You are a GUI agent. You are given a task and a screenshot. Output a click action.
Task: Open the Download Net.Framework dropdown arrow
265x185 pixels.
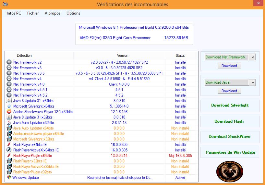tap(253, 57)
